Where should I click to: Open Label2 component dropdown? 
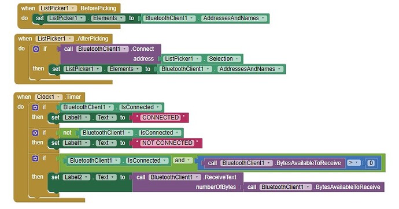point(76,177)
